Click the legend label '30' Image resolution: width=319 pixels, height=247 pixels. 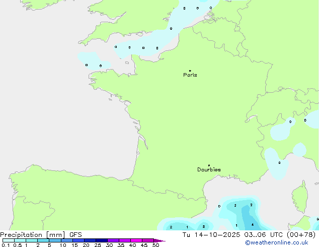(x=109, y=245)
